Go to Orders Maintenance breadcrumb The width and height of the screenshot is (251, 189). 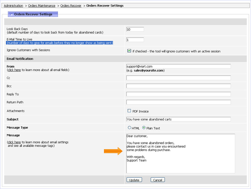pos(42,6)
